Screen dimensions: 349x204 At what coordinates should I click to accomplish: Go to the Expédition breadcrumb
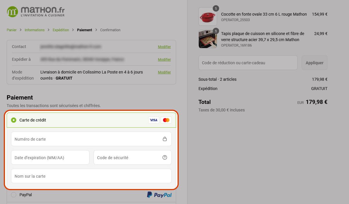61,30
